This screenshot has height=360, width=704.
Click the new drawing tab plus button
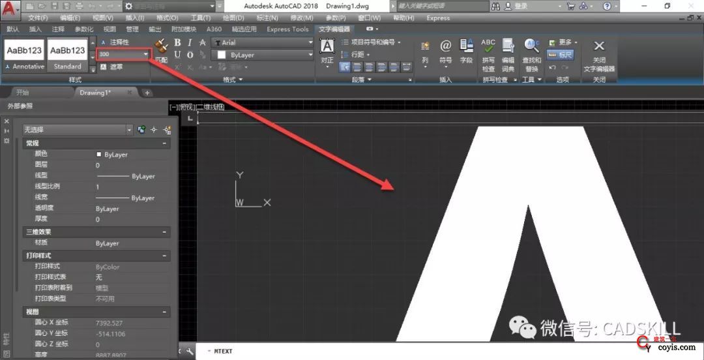(147, 93)
